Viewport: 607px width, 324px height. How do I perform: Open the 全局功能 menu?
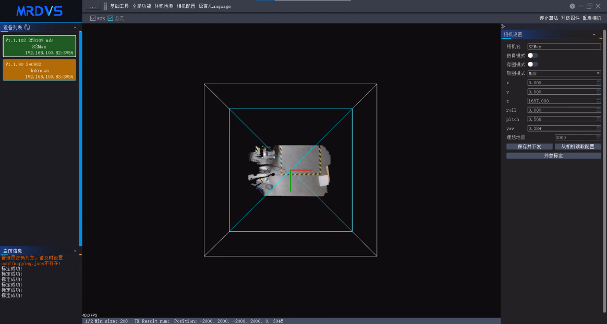pos(142,6)
